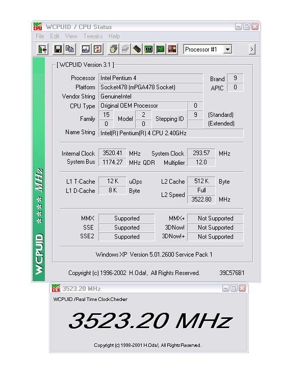Click the L1 T-Cache value 12 K
This screenshot has width=307, height=374.
click(113, 181)
